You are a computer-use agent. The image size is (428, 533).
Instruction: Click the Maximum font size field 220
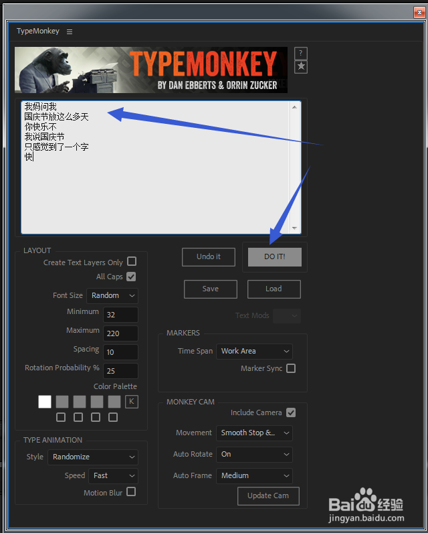coord(120,333)
